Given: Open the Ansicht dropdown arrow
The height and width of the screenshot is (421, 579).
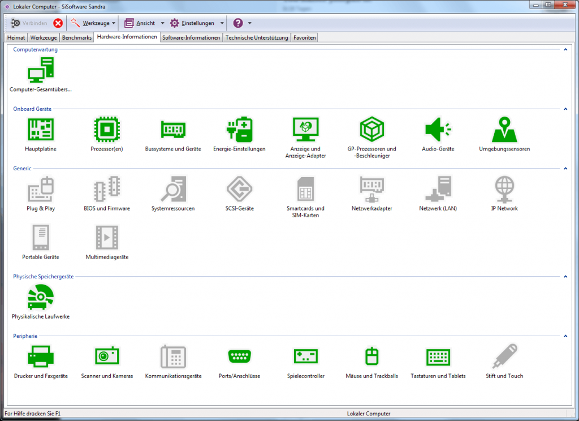Looking at the screenshot, I should [162, 23].
